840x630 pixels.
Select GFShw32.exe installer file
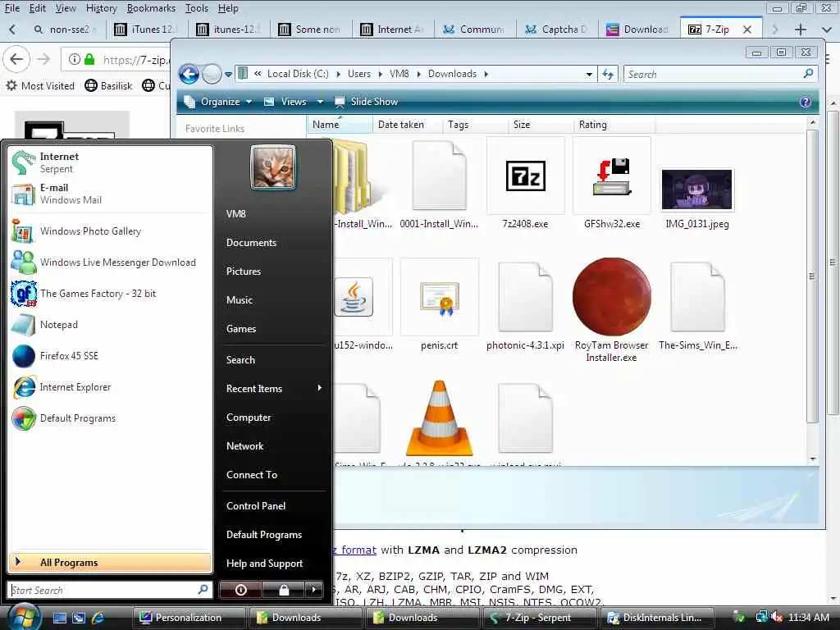pos(611,184)
